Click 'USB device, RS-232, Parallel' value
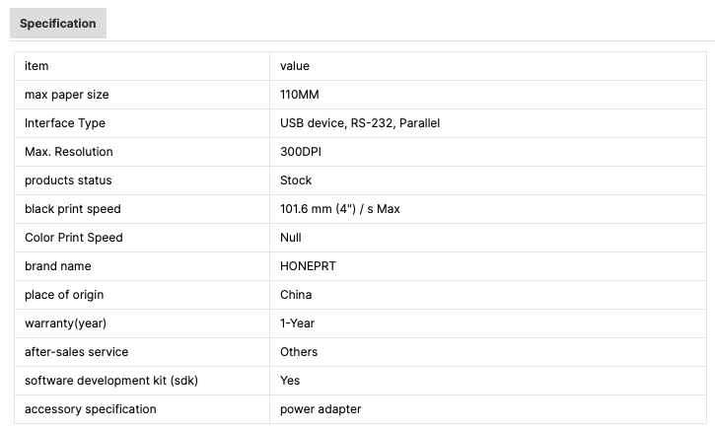Viewport: 715px width, 430px height. point(360,123)
